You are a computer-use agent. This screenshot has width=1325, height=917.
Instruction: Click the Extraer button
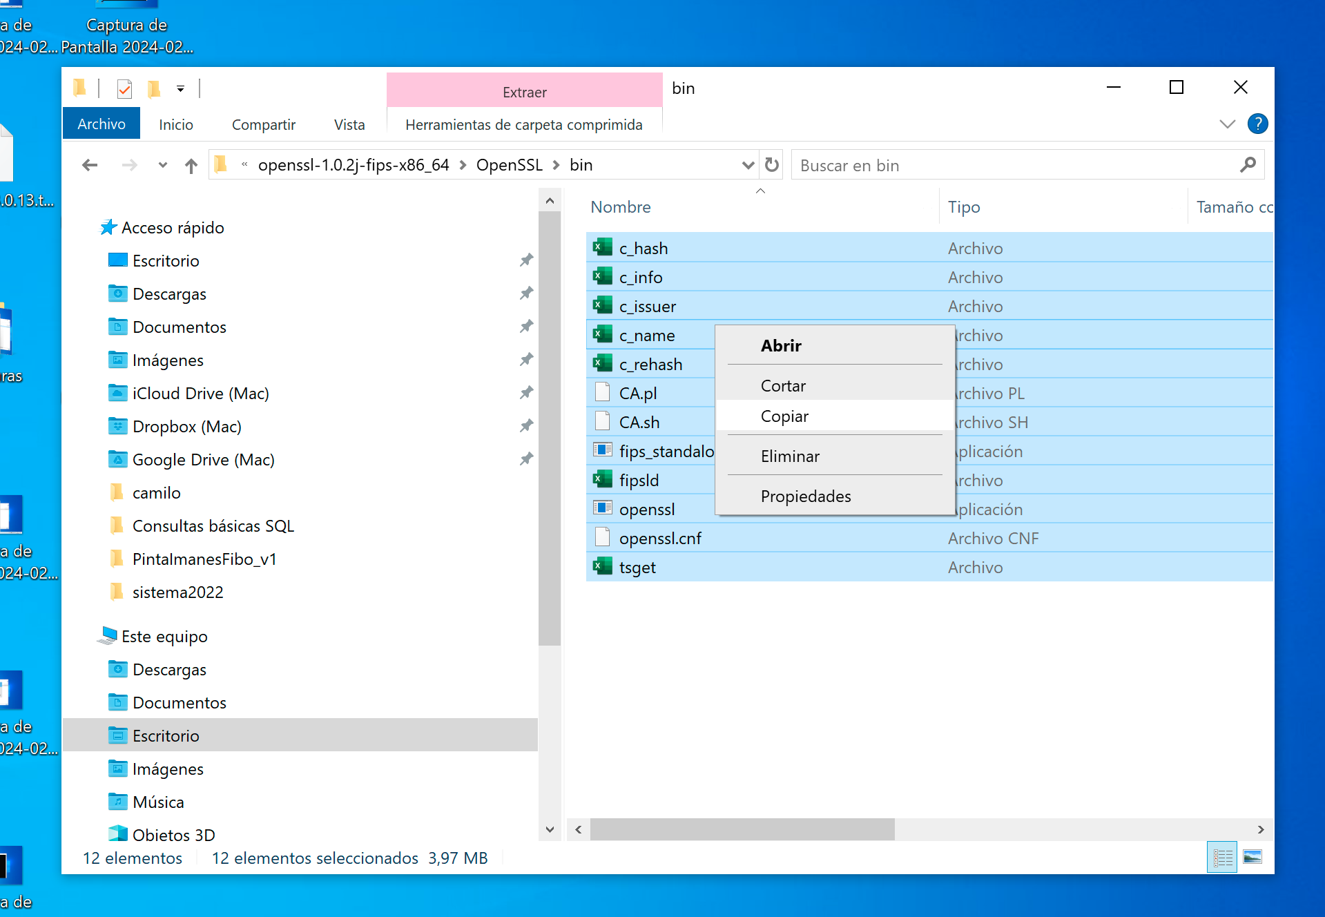[x=523, y=90]
